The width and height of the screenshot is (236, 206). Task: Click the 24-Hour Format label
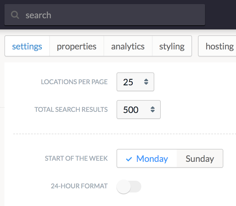(x=79, y=186)
